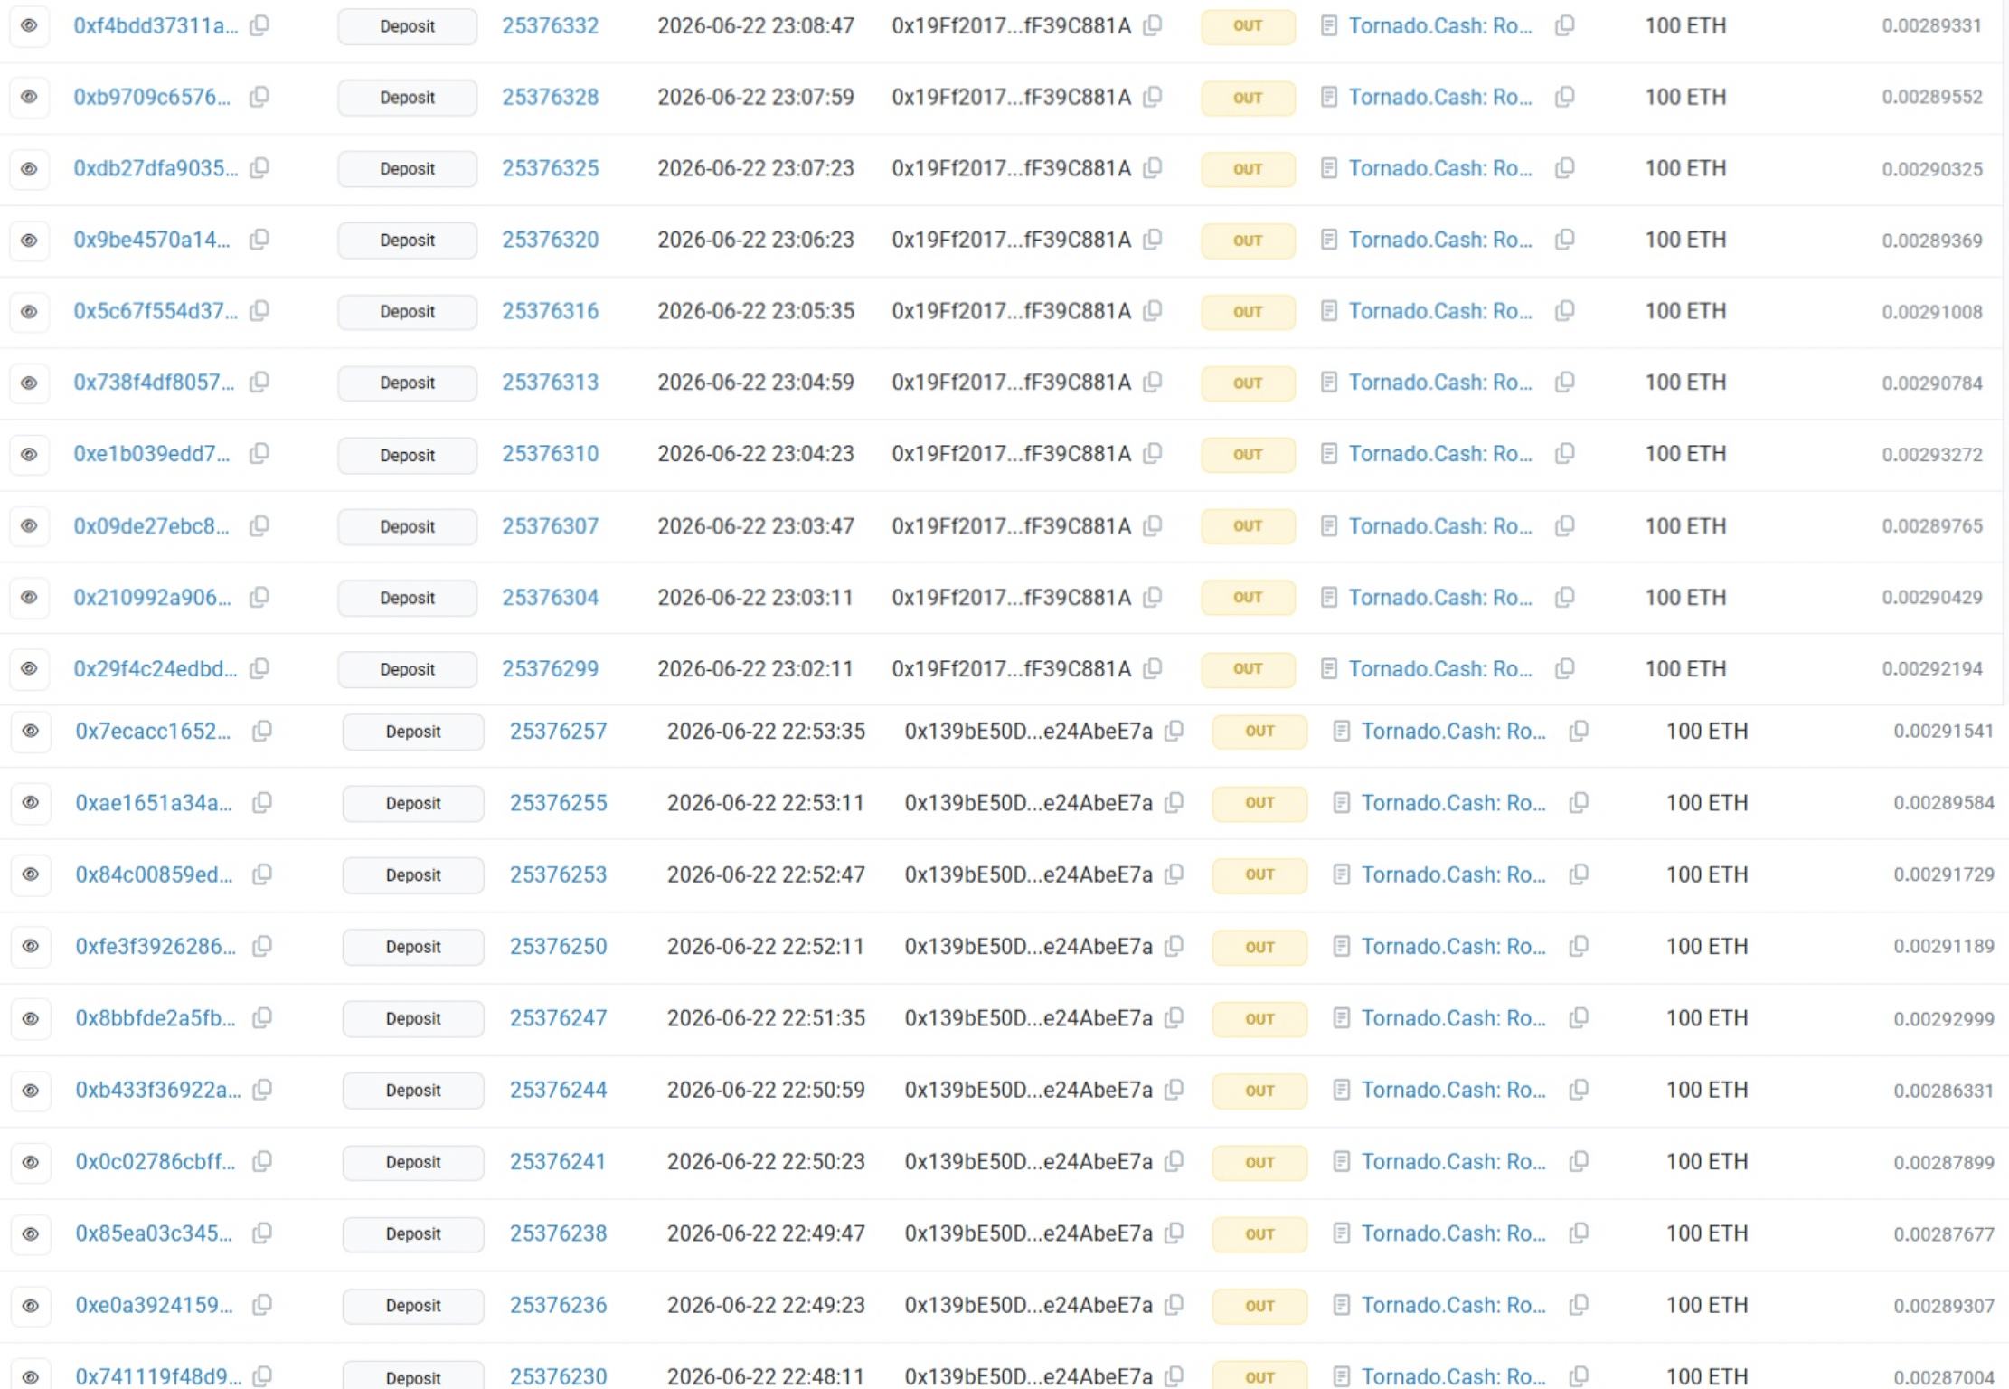The image size is (2009, 1389).
Task: Toggle eye preview for transaction 0xb9709c6576
Action: click(29, 97)
